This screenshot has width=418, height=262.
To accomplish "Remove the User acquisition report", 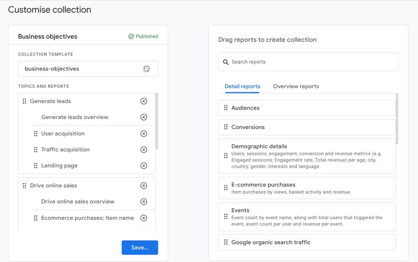I will (x=144, y=133).
